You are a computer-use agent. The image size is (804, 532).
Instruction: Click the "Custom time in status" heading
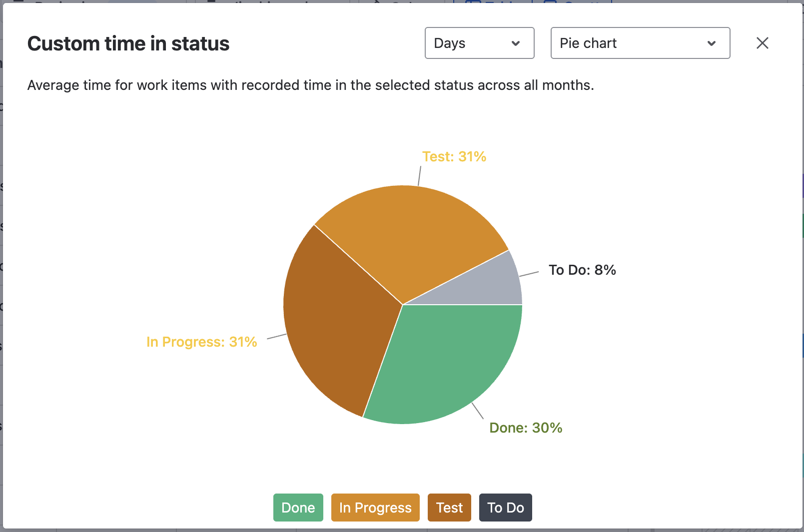tap(128, 44)
